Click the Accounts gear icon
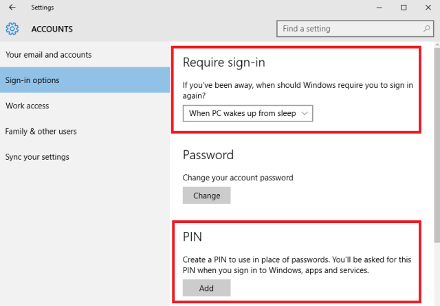Image resolution: width=440 pixels, height=306 pixels. (12, 29)
